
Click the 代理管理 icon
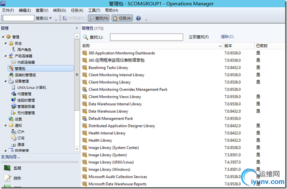pos(13,94)
